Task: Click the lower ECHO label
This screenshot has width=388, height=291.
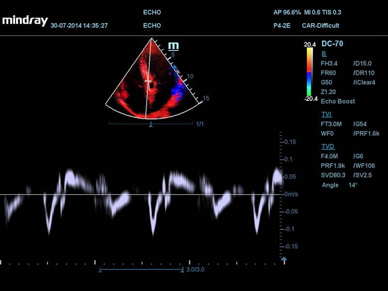Action: click(x=152, y=26)
